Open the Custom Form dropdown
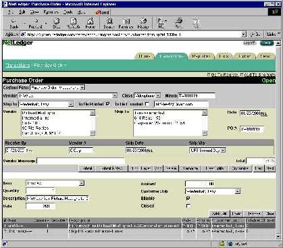This screenshot has height=248, width=283. [x=82, y=88]
